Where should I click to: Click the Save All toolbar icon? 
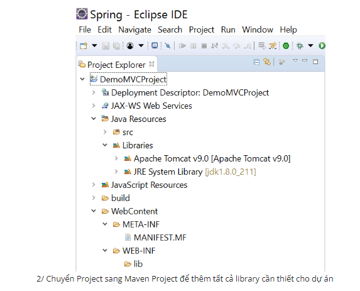(x=117, y=46)
